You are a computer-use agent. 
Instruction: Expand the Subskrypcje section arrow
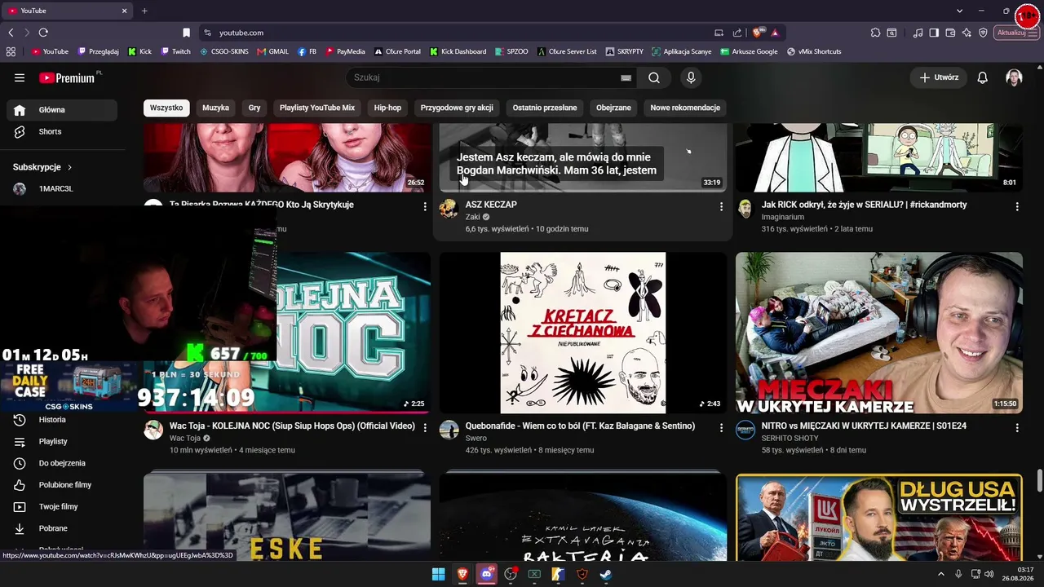[69, 167]
